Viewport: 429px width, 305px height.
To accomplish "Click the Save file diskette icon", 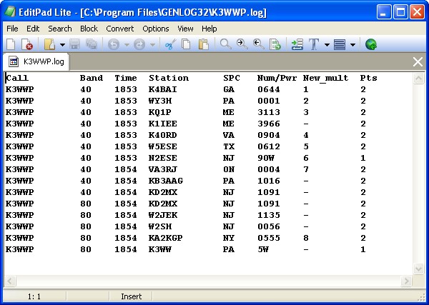I will [75, 44].
